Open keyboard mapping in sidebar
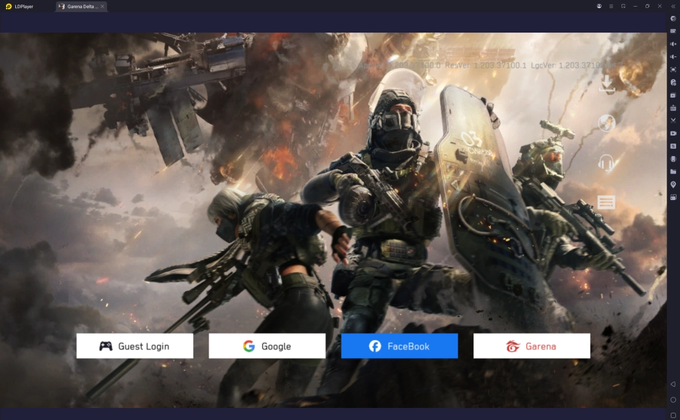The image size is (680, 420). 673,31
